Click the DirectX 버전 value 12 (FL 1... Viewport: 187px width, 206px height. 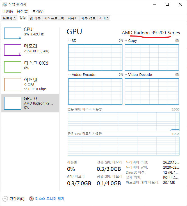171,172
